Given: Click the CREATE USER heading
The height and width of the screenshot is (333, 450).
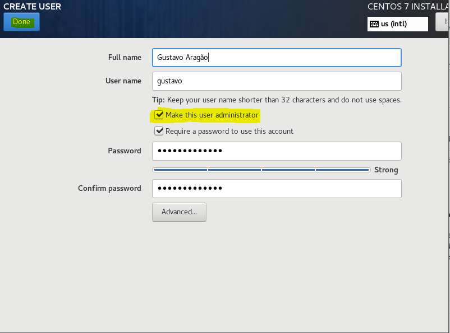Looking at the screenshot, I should pos(33,7).
